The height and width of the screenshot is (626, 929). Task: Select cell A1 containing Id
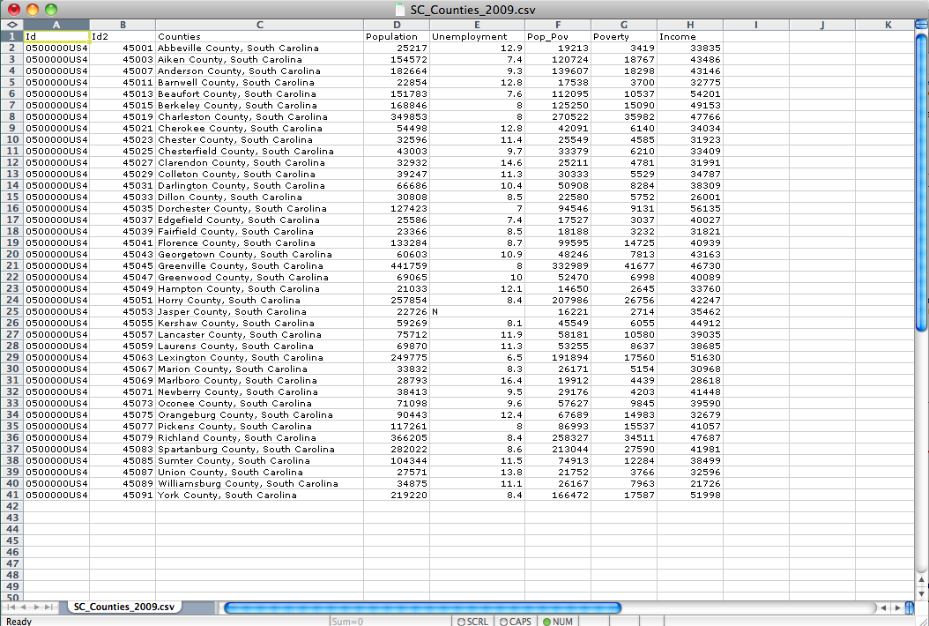coord(56,36)
